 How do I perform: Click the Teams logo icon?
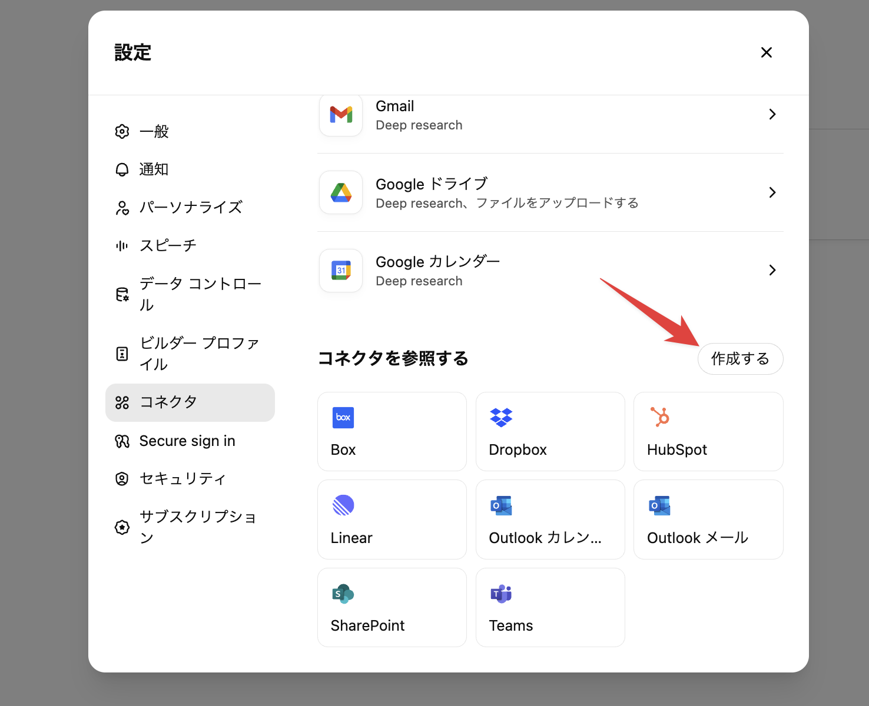tap(501, 594)
